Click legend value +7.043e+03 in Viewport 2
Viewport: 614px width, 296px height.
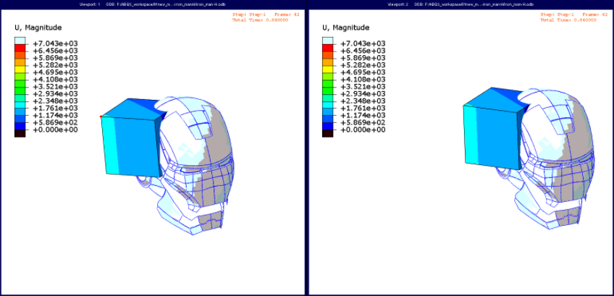[x=363, y=43]
